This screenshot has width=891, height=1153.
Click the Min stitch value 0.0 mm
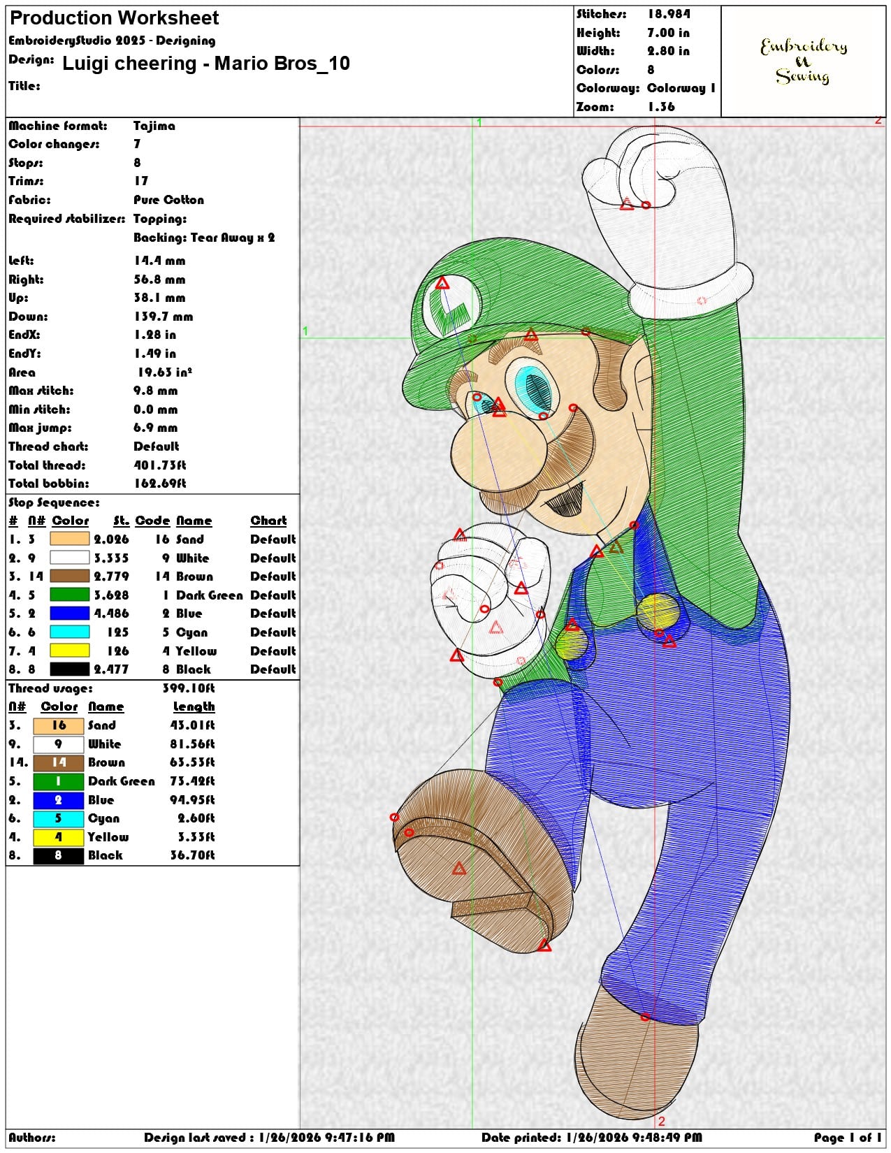point(156,409)
